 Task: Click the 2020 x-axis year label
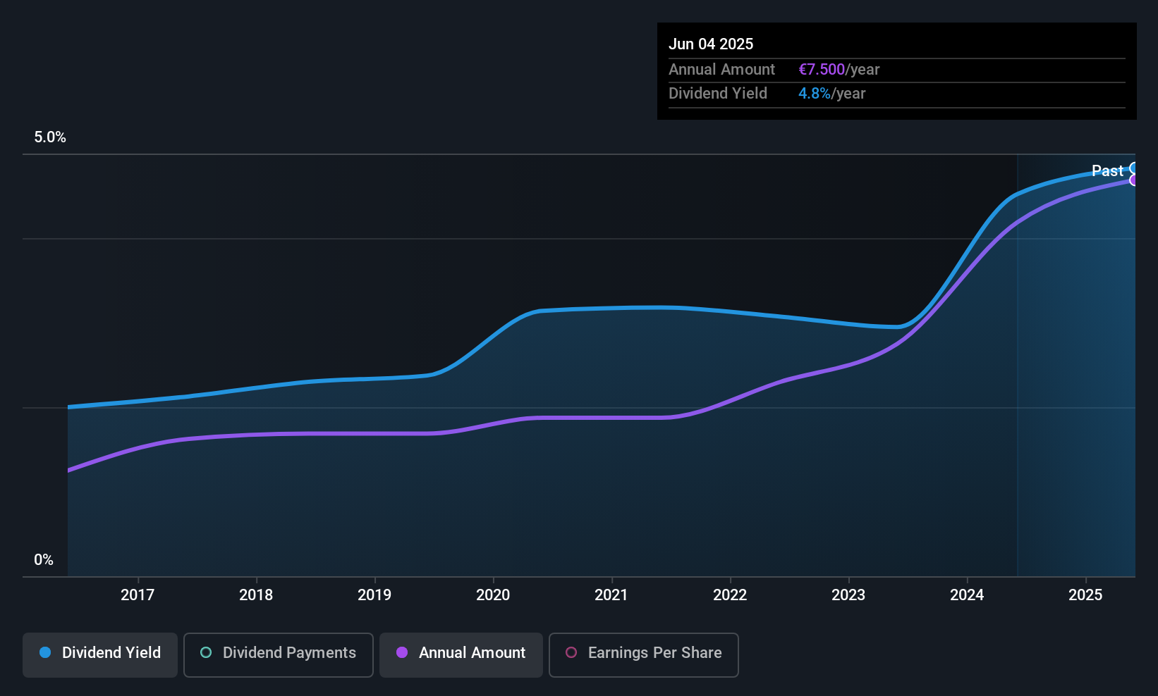pos(493,595)
